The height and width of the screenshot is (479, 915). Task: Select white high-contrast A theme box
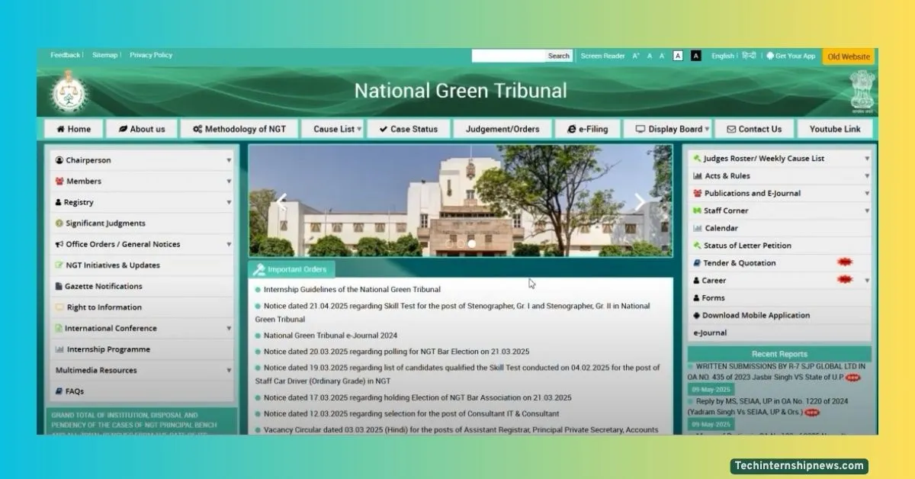678,56
